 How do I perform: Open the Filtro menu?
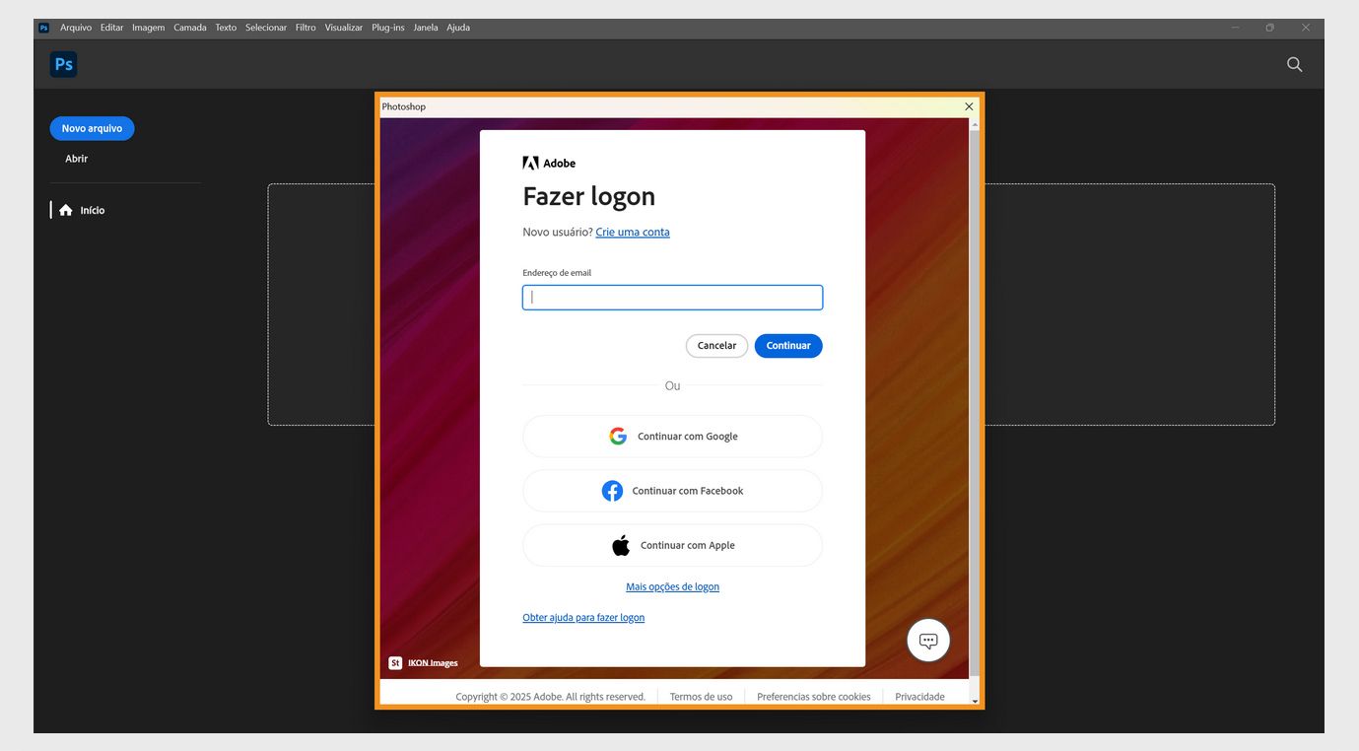305,27
